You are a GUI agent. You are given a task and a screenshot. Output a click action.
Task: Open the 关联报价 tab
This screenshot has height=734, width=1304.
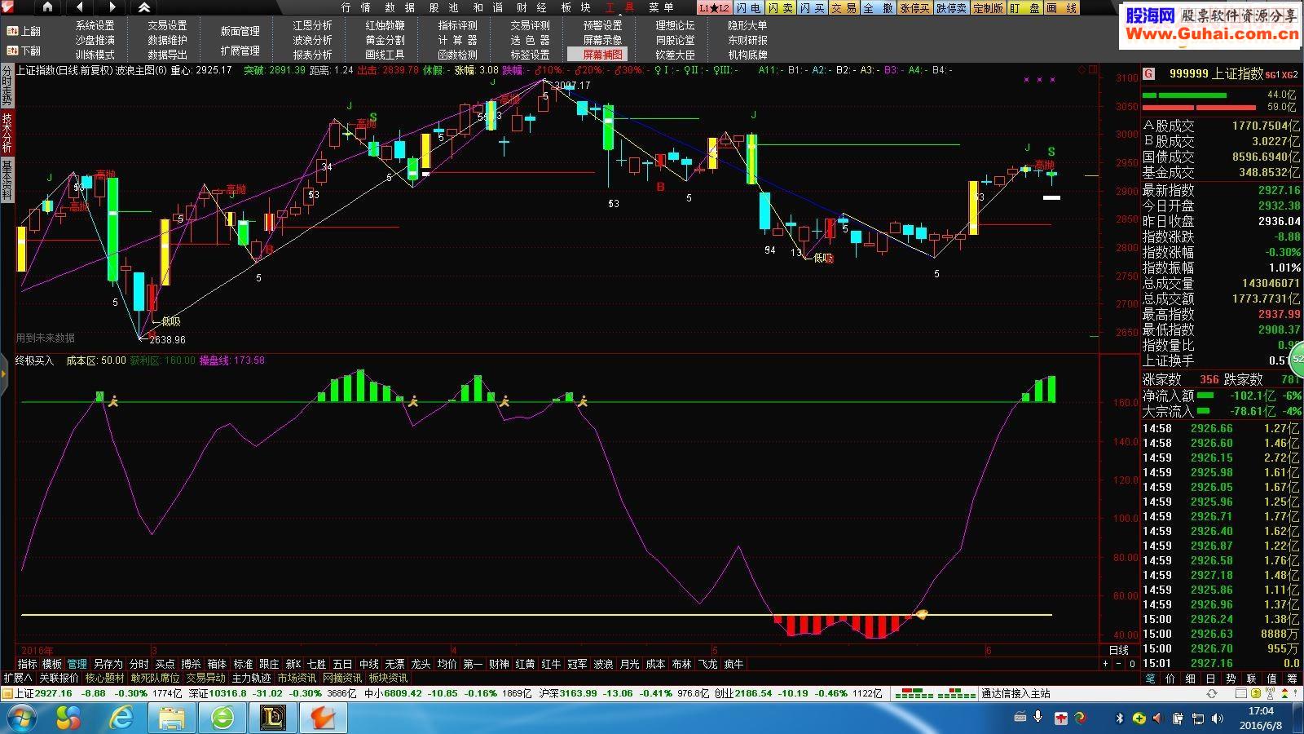tap(59, 678)
